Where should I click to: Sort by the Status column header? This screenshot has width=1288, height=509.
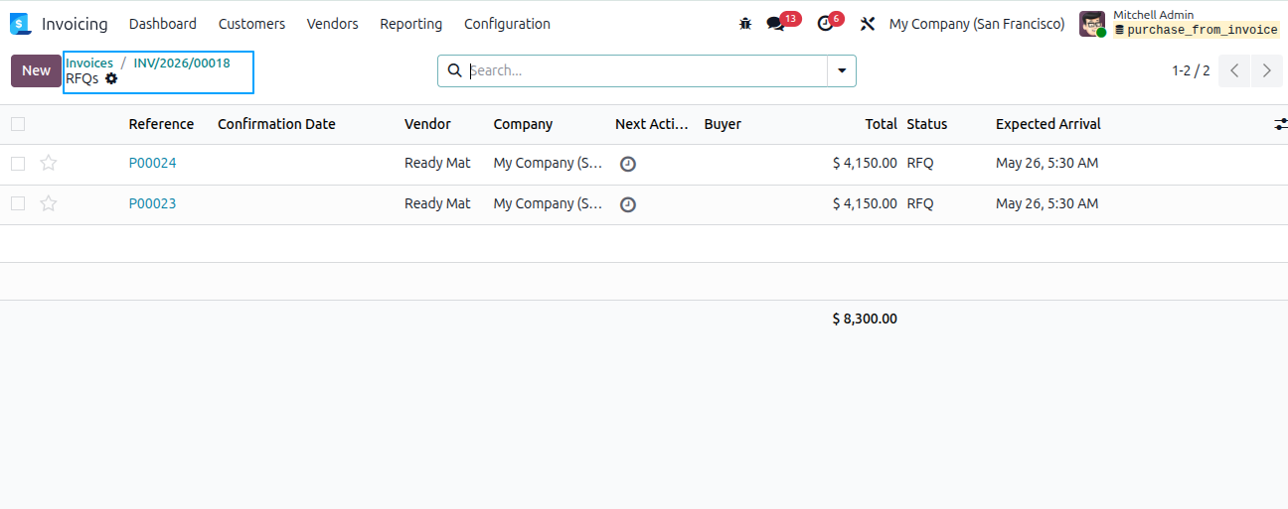point(927,124)
